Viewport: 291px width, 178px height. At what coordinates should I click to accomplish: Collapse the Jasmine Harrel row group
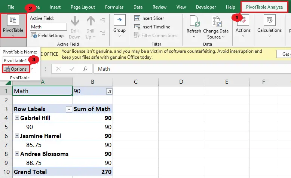tap(17, 136)
